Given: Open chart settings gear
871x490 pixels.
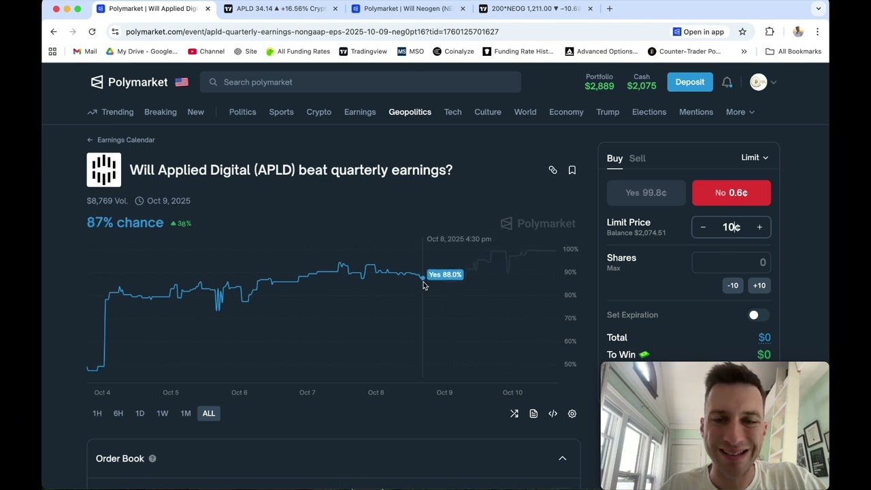Looking at the screenshot, I should 572,414.
